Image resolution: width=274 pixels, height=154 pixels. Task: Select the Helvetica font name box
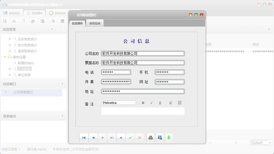(x=119, y=103)
